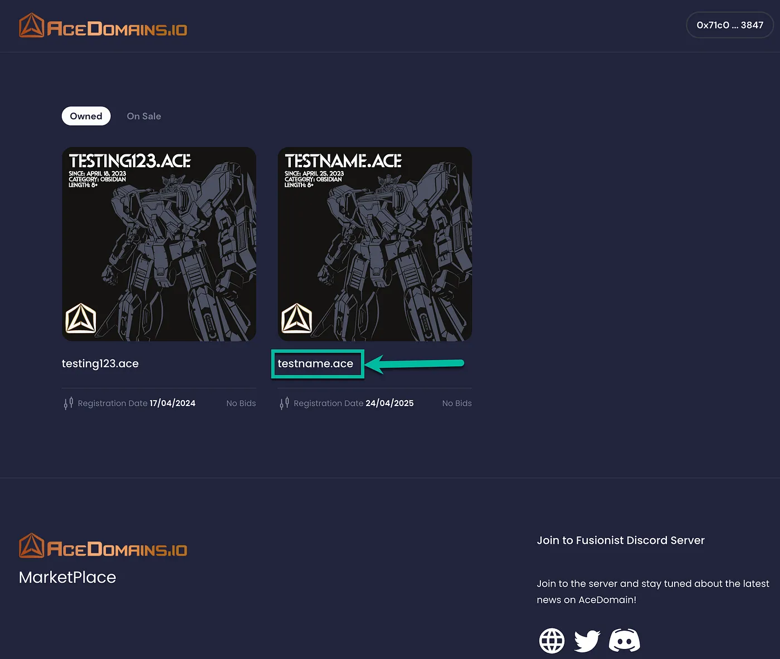Switch to the On Sale tab

(144, 116)
